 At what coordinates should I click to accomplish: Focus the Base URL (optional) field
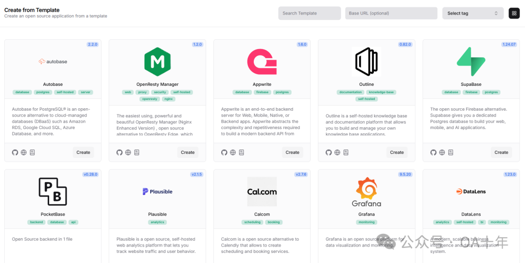[x=391, y=14]
